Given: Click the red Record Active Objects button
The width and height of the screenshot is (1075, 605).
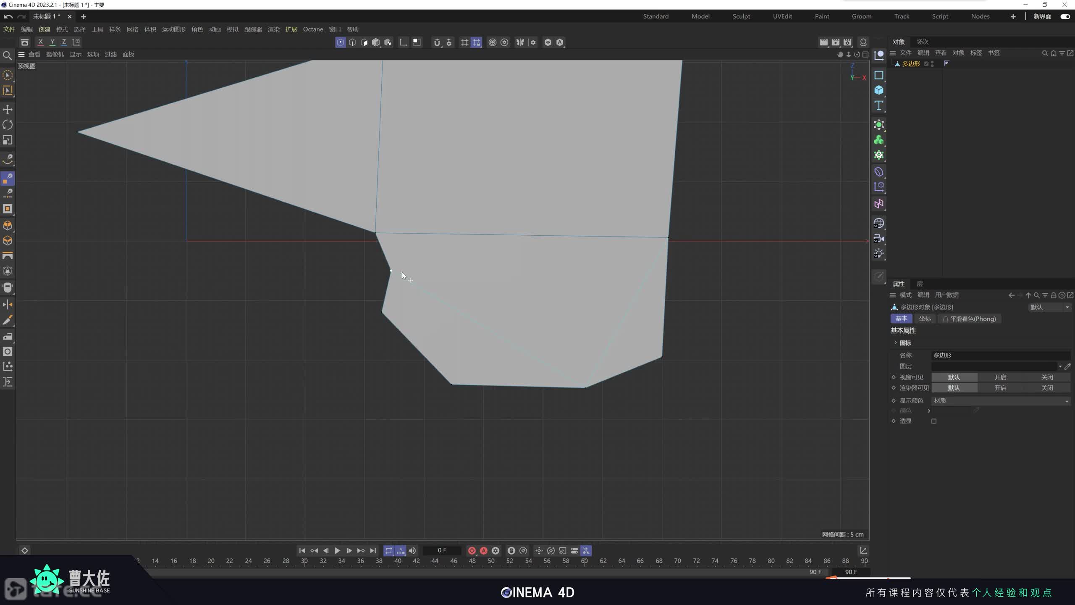Looking at the screenshot, I should 472,550.
